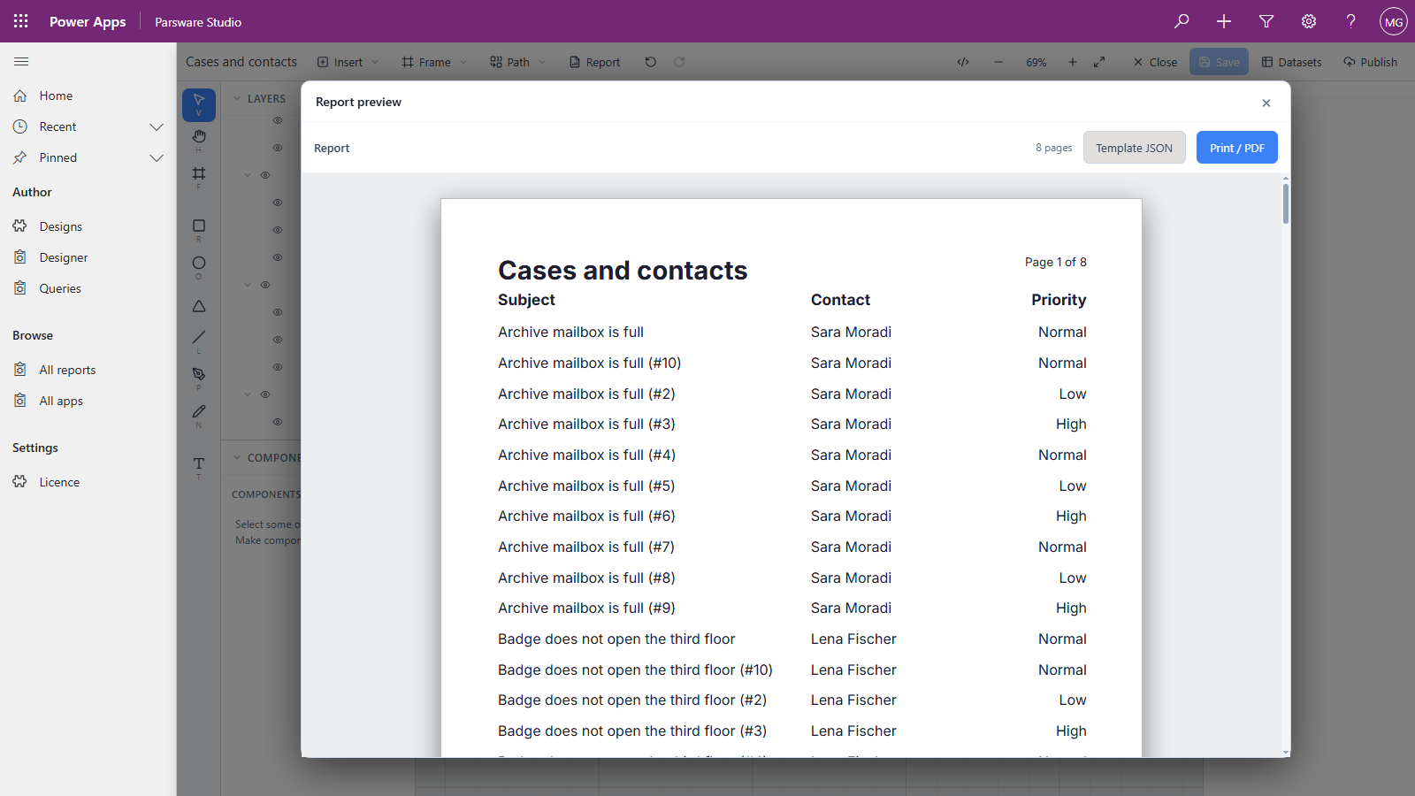Select the ellipse (O) shape tool
1415x796 pixels.
coord(199,266)
